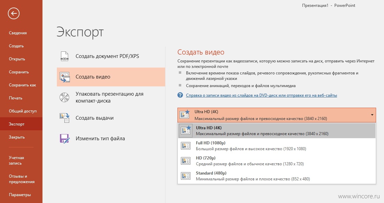The height and width of the screenshot is (203, 384).
Task: Click Сохранить in the sidebar
Action: 19,72
